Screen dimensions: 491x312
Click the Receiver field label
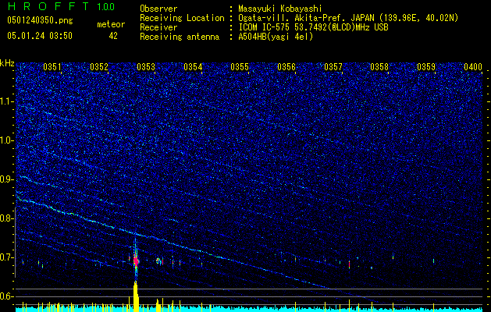[x=158, y=27]
